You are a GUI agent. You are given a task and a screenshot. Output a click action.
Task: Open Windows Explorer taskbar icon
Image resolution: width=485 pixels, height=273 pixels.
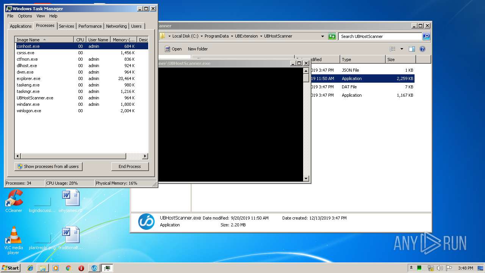coord(43,268)
